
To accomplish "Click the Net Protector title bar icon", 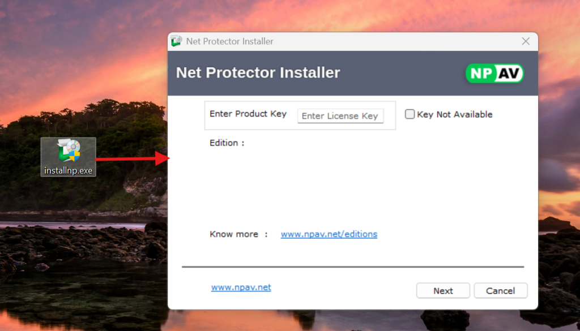I will 177,41.
